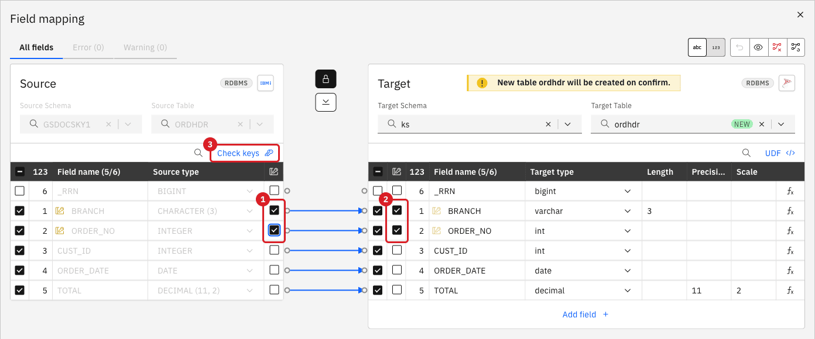Click key icon beside source BRANCH field
This screenshot has width=815, height=339.
(60, 211)
